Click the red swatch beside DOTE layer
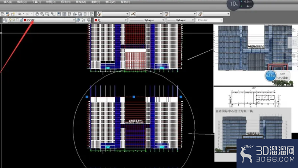 point(25,20)
